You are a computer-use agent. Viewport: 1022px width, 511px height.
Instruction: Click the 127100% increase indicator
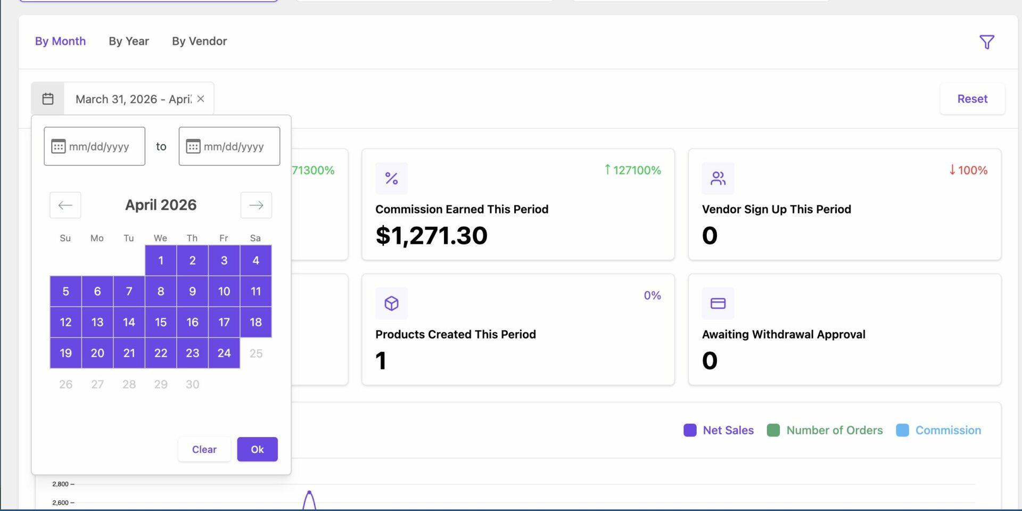tap(632, 170)
